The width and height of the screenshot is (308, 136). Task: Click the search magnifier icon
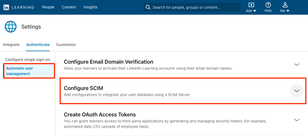tap(148, 7)
